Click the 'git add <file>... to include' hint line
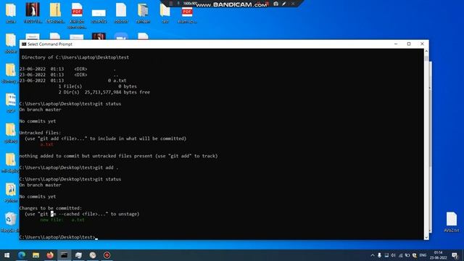 [106, 138]
